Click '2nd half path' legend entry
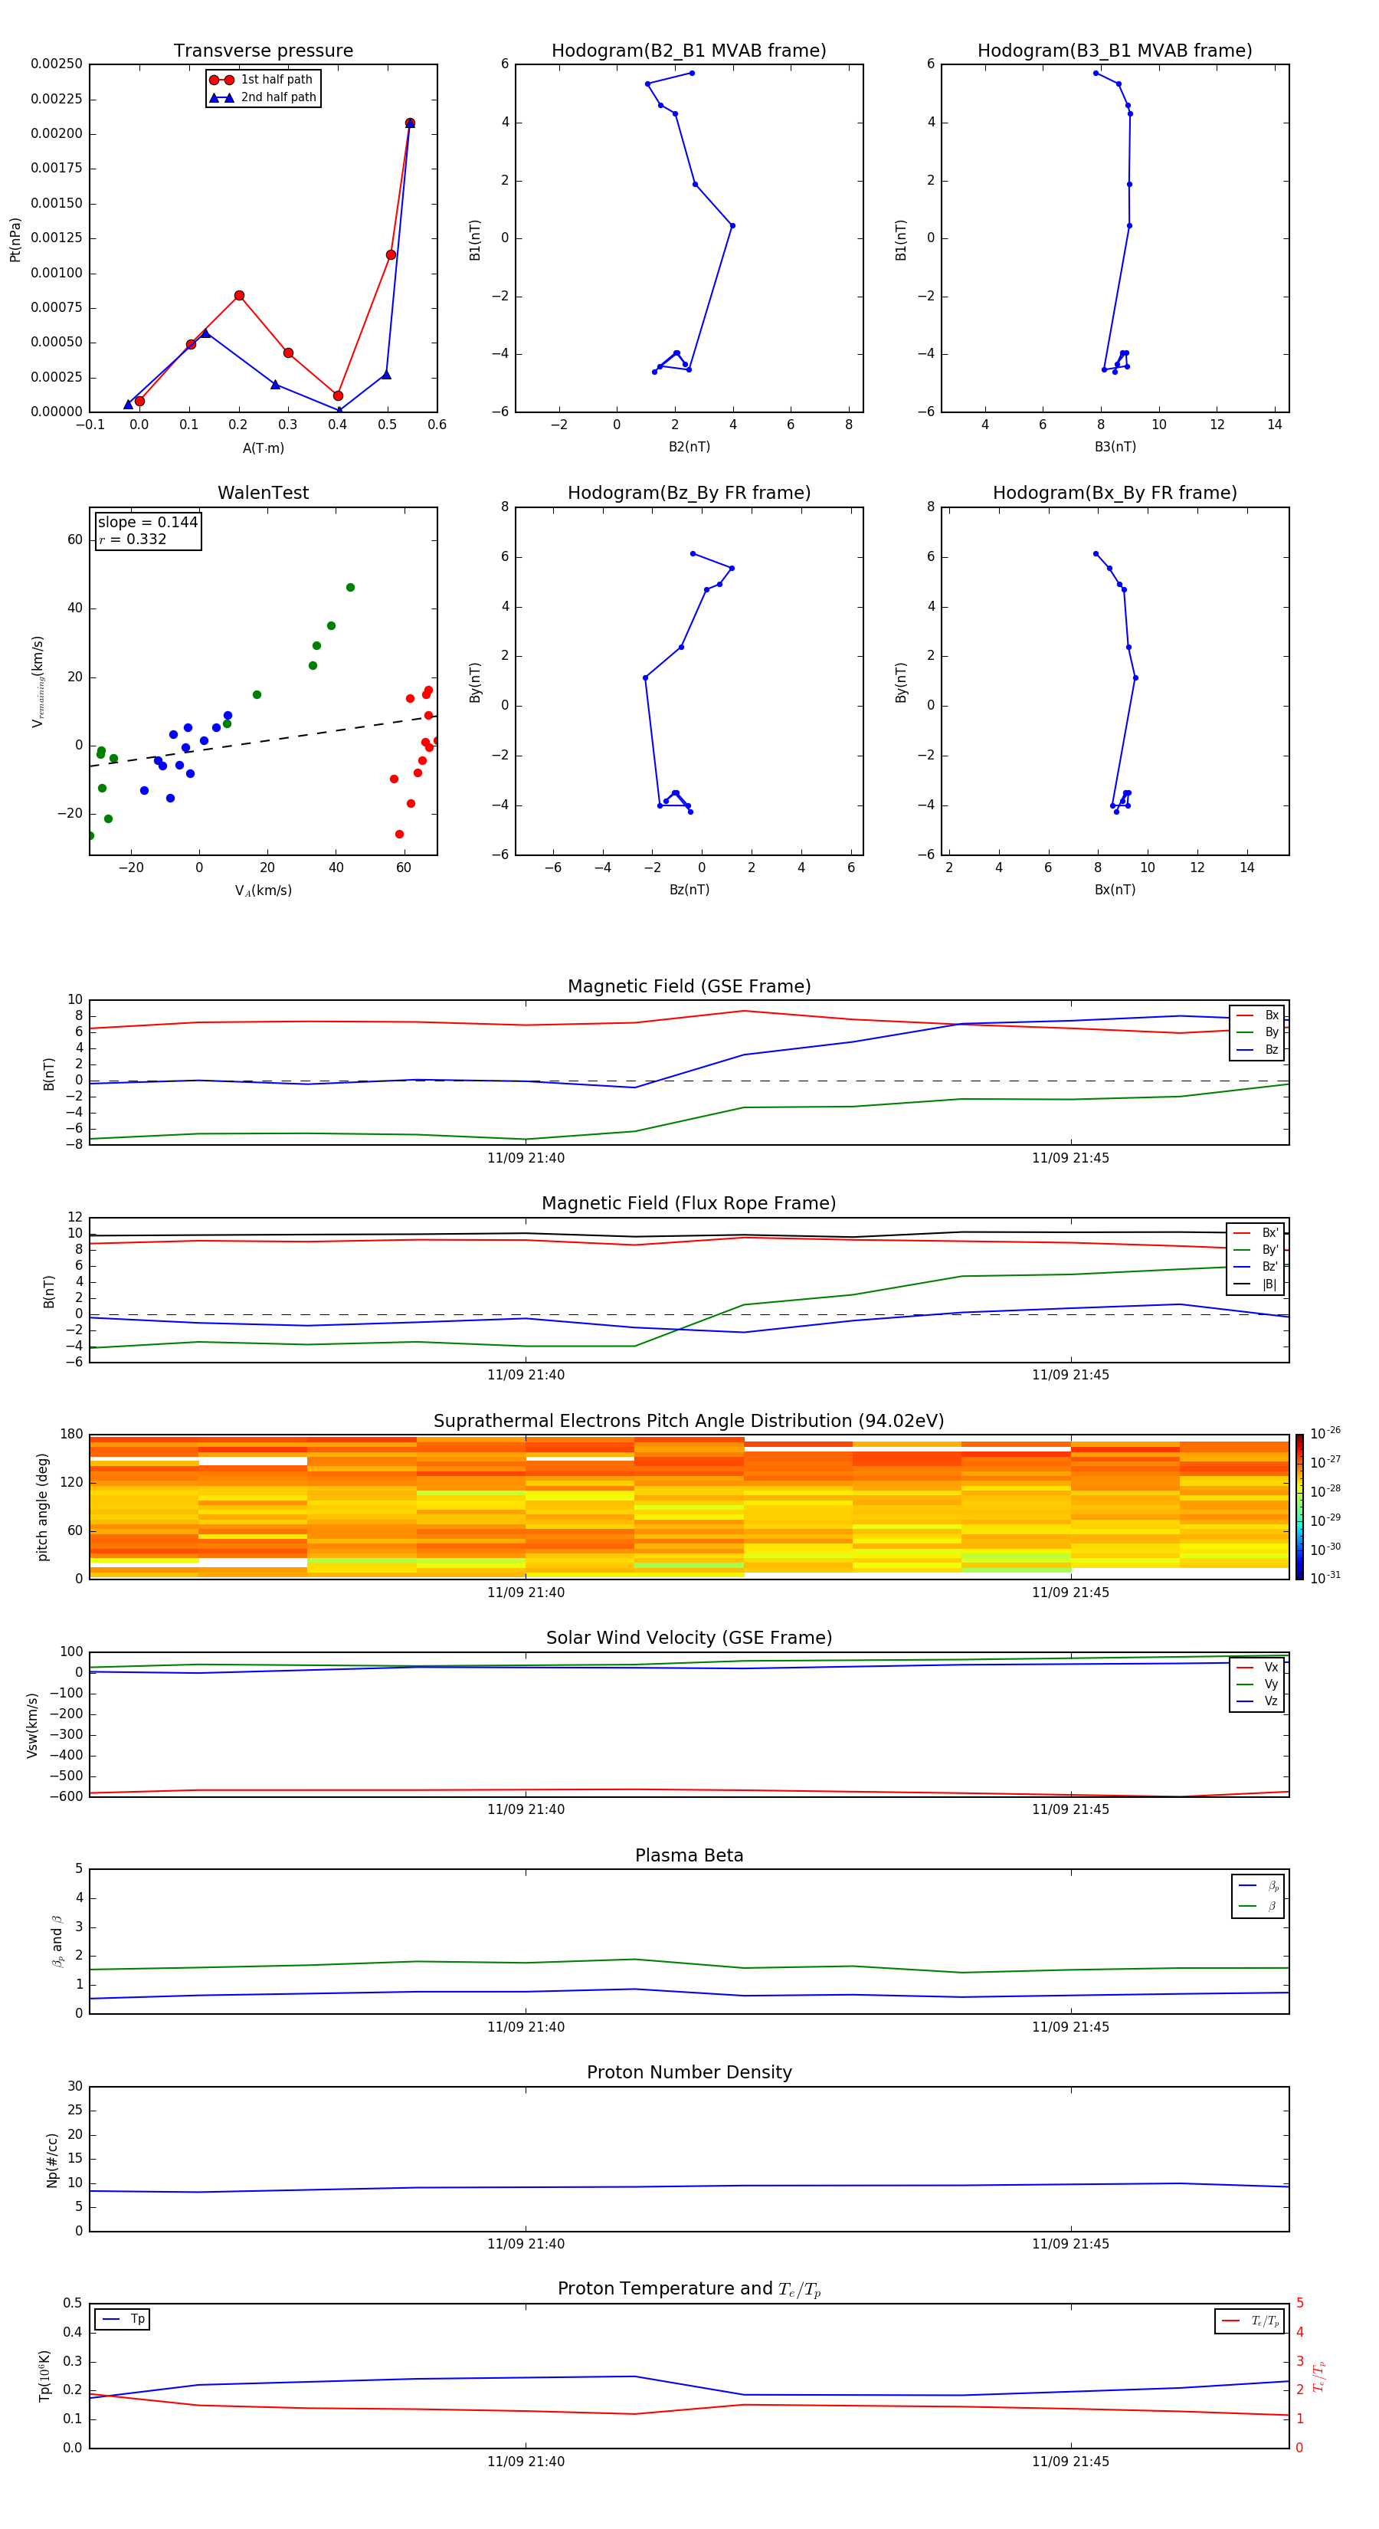The image size is (1379, 2529). pos(263,97)
